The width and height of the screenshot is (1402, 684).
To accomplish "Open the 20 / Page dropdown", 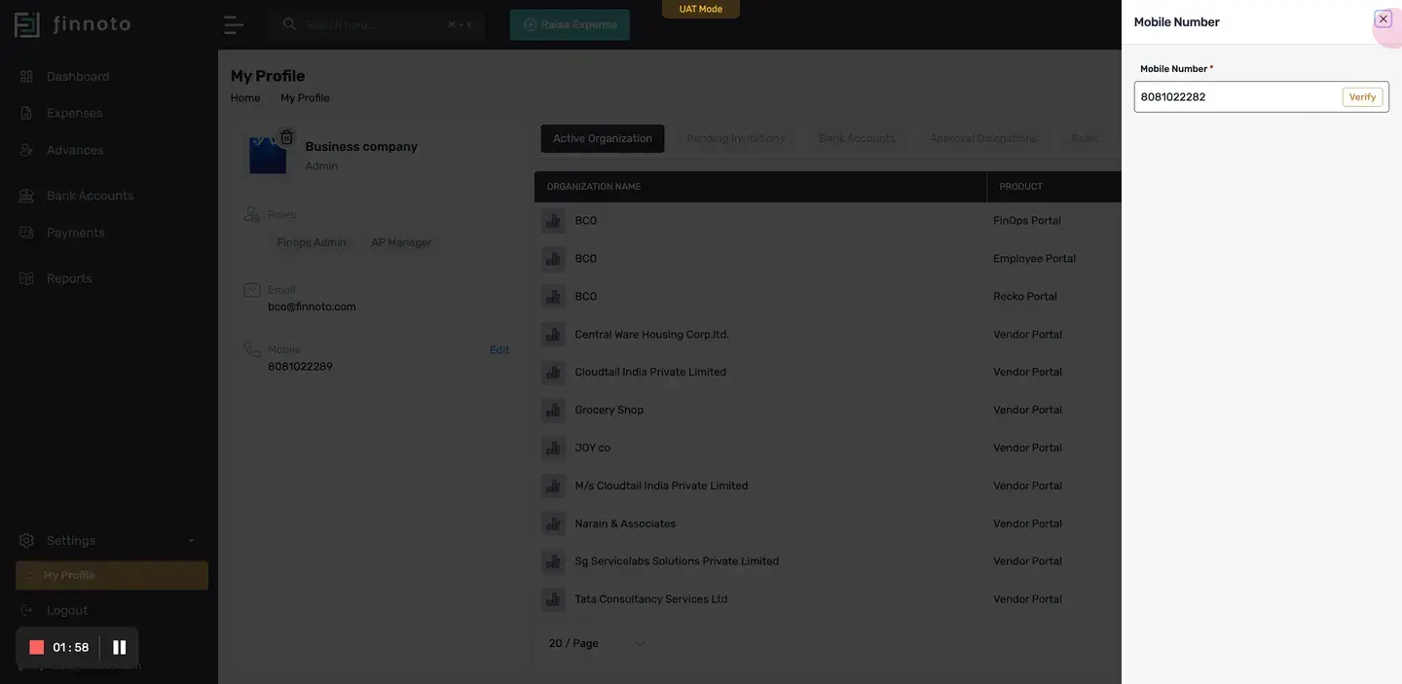I will [x=597, y=643].
